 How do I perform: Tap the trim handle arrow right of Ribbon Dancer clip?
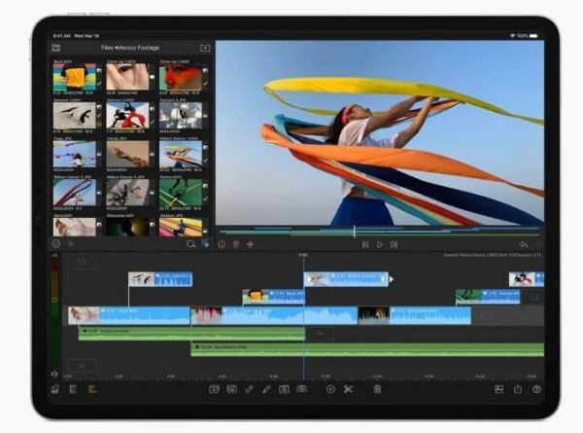click(x=392, y=279)
